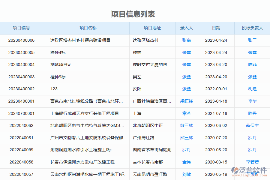Screen dimensions: 270x180
Task: Click 罗丹 bidding manager link
Action: (x=252, y=138)
